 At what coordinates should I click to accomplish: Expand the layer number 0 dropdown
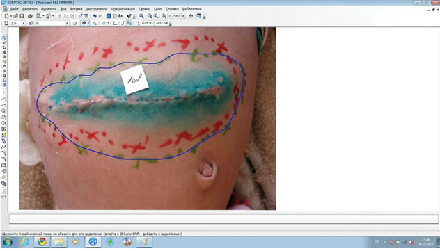(x=67, y=23)
